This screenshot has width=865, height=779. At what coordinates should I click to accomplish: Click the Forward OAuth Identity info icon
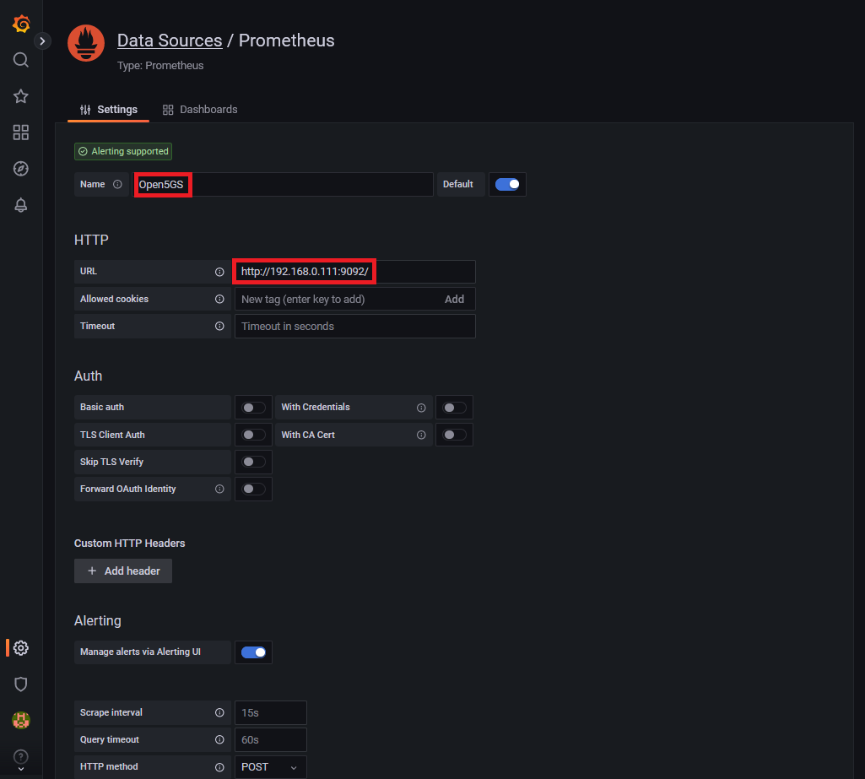(x=219, y=489)
